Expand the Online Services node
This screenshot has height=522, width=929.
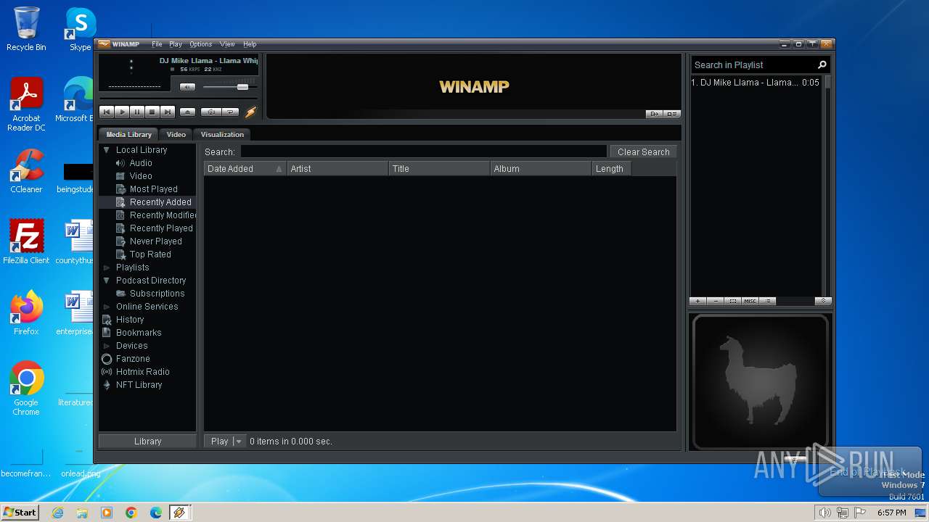coord(107,307)
